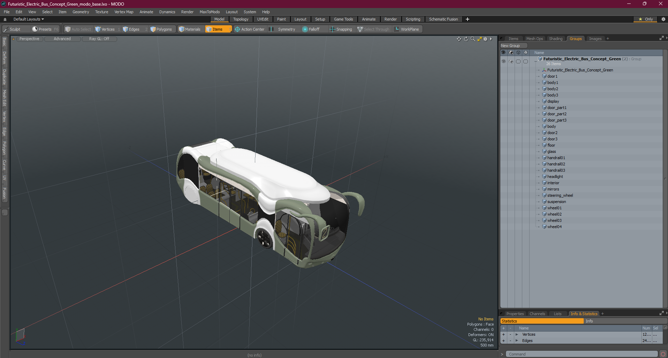The height and width of the screenshot is (358, 668).
Task: Switch to the Shading tab
Action: click(556, 39)
